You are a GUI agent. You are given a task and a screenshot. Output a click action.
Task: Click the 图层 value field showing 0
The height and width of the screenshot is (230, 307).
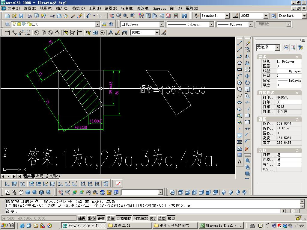click(x=289, y=66)
